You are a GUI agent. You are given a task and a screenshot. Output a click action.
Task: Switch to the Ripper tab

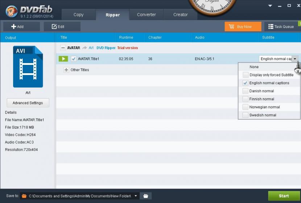pos(113,15)
